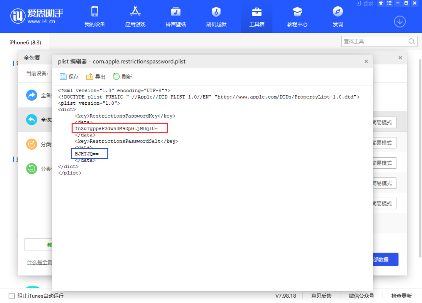The width and height of the screenshot is (422, 303).
Task: Click the Check for Updates button
Action: [401, 296]
